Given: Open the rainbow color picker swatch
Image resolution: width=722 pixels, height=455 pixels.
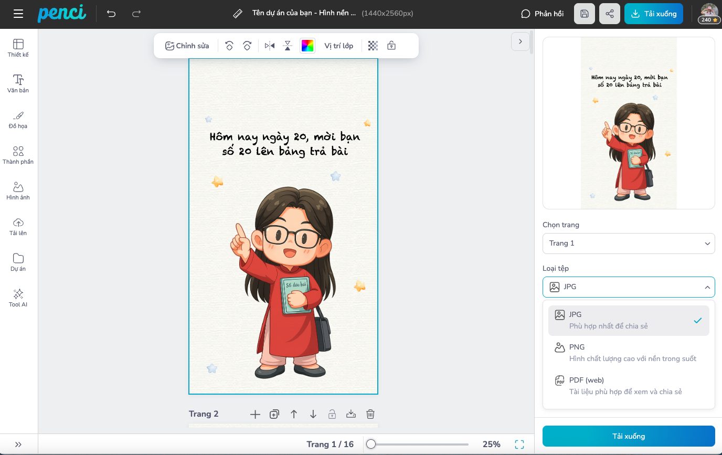Looking at the screenshot, I should pos(307,46).
